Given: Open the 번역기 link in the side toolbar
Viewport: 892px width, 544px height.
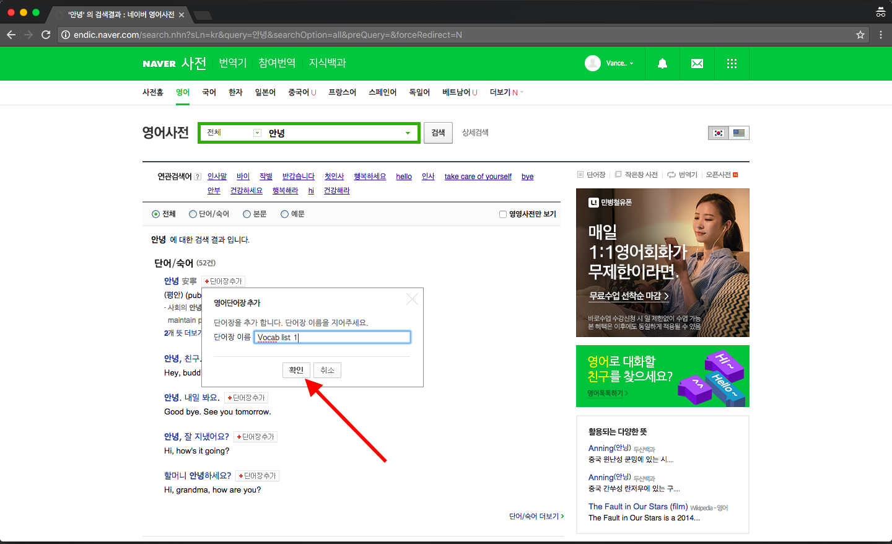Looking at the screenshot, I should click(x=682, y=175).
